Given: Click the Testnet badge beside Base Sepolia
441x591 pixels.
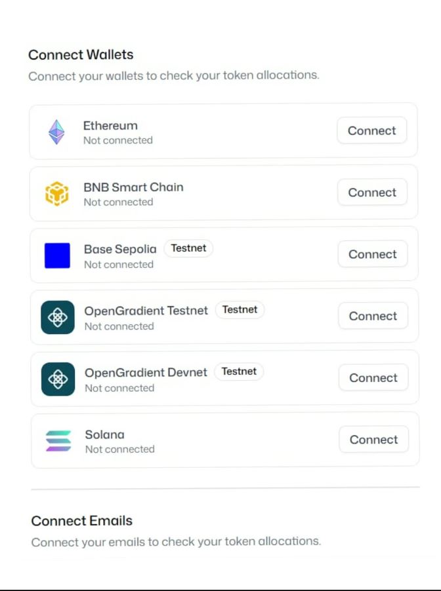Looking at the screenshot, I should [188, 248].
